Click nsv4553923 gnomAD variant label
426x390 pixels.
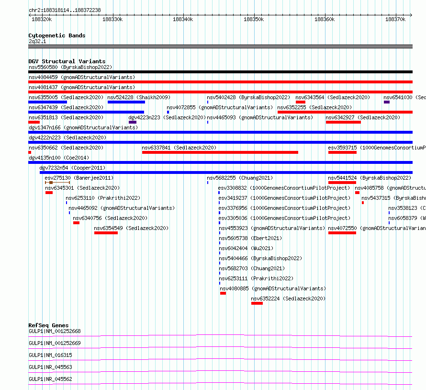click(272, 228)
